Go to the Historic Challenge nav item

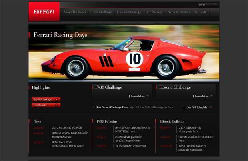[129, 12]
